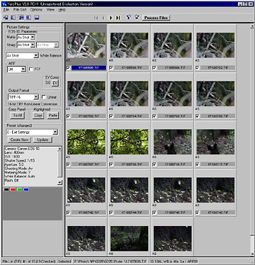Click the up arrow of the thumbnail pane scrollbar
The image size is (255, 265).
[x=251, y=26]
